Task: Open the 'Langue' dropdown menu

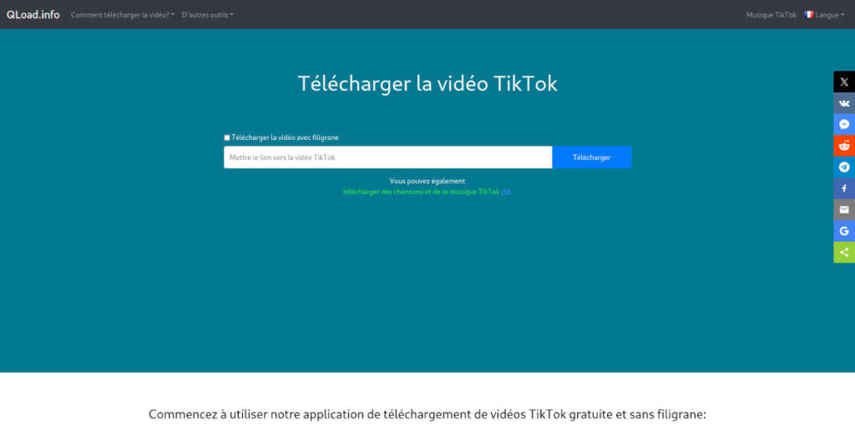Action: coord(824,15)
